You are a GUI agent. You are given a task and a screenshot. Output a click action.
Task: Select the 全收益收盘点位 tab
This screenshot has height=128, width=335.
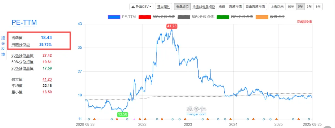click(203, 7)
